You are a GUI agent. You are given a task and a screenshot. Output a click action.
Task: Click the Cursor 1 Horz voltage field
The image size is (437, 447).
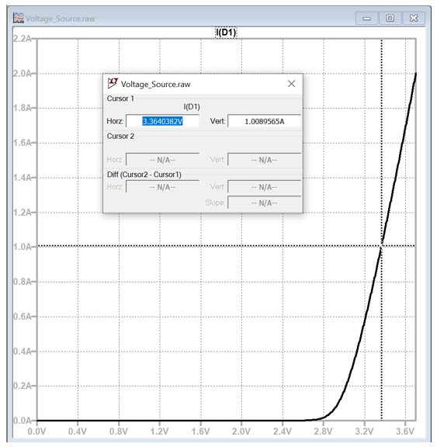[x=162, y=121]
